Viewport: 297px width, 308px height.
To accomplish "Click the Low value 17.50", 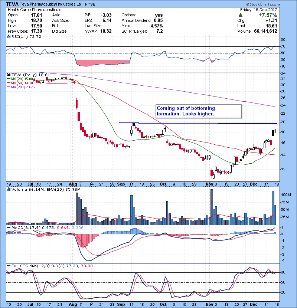I will click(x=36, y=26).
